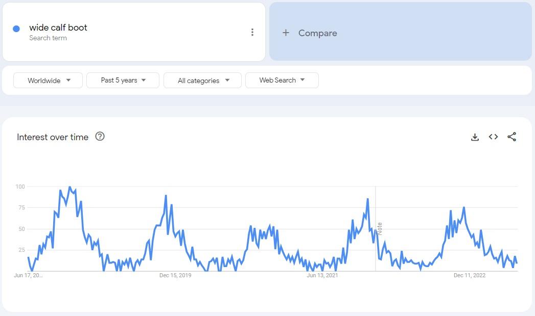The image size is (535, 316).
Task: Click the Note marker on chart
Action: 379,228
